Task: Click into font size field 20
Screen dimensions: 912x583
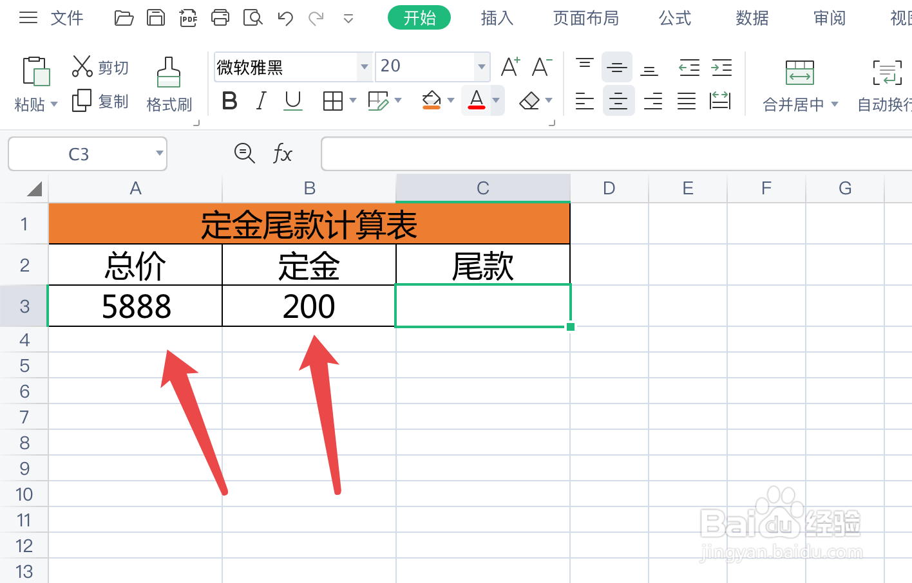Action: pos(425,66)
